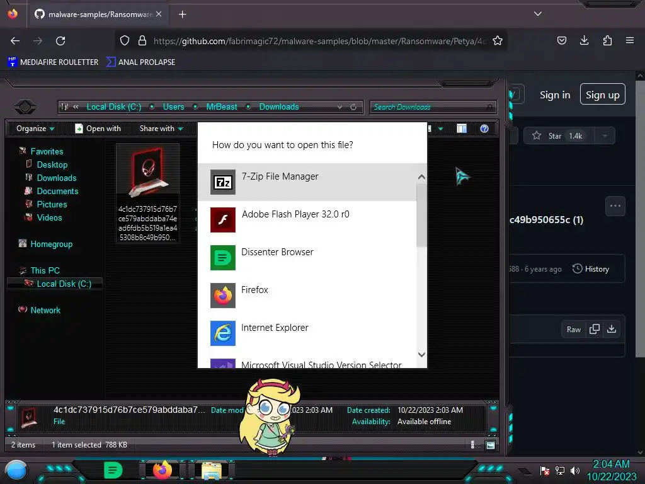The height and width of the screenshot is (484, 645).
Task: Open the file with Firefox
Action: [x=307, y=296]
